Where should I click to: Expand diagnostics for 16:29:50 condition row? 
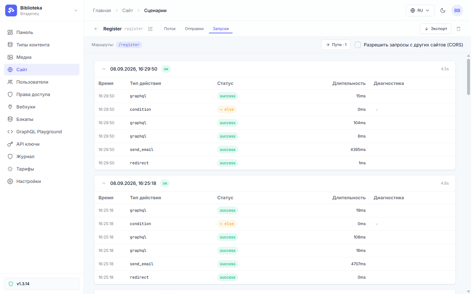click(x=377, y=110)
